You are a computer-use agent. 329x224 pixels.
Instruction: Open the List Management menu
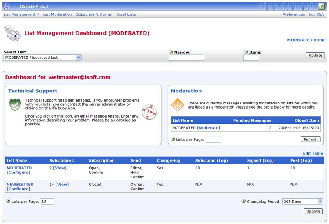click(21, 14)
